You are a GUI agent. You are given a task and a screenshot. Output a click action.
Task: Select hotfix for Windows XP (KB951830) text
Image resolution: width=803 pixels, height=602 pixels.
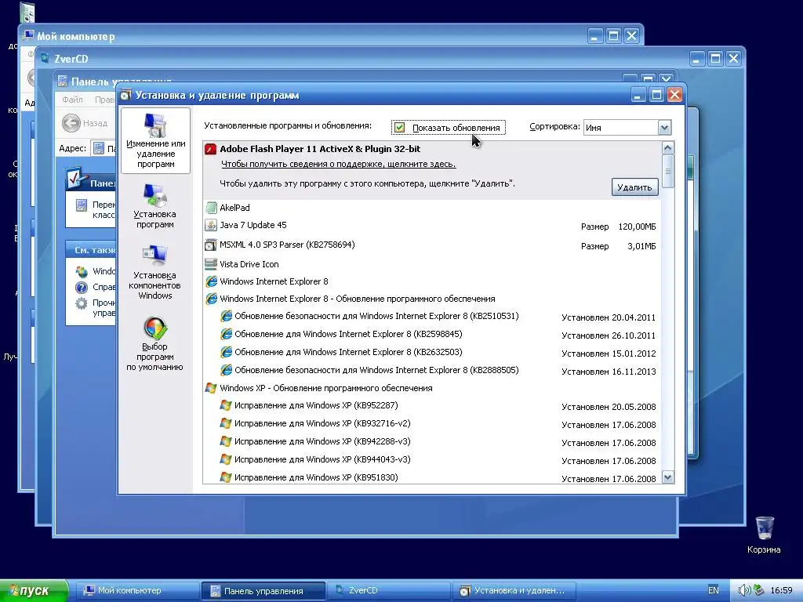tap(316, 477)
